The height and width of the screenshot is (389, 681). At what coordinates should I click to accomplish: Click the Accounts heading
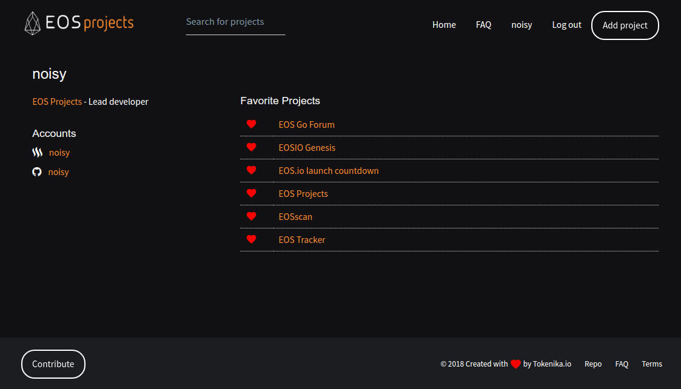tap(54, 133)
